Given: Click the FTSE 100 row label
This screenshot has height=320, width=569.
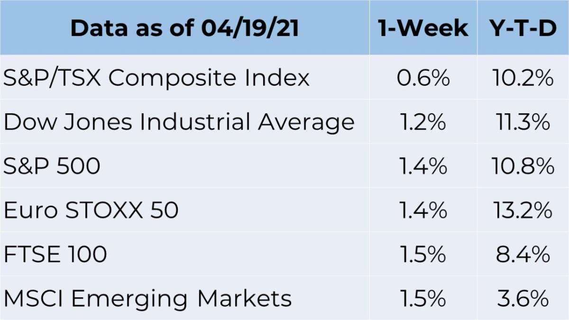Looking at the screenshot, I should [x=55, y=254].
